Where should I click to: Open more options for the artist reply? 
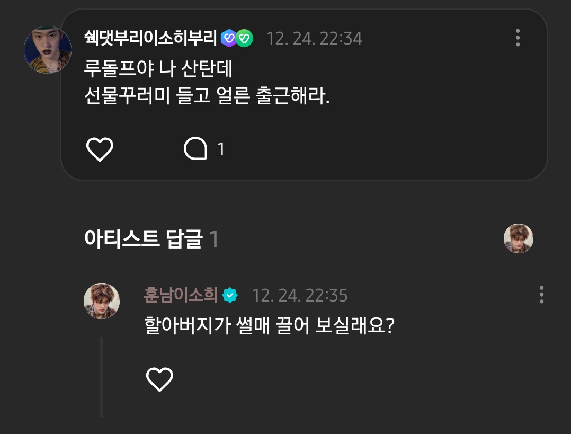point(541,295)
